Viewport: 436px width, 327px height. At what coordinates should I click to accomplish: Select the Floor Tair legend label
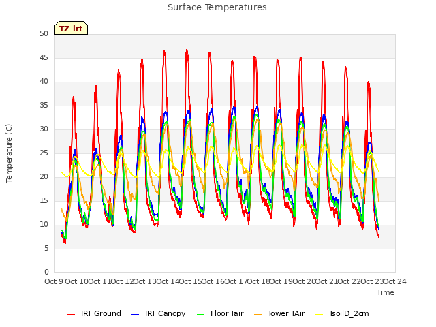pyautogui.click(x=227, y=313)
